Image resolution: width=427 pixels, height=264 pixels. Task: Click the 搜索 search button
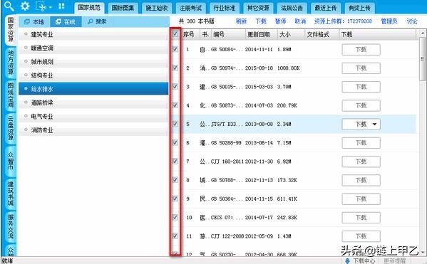point(97,22)
